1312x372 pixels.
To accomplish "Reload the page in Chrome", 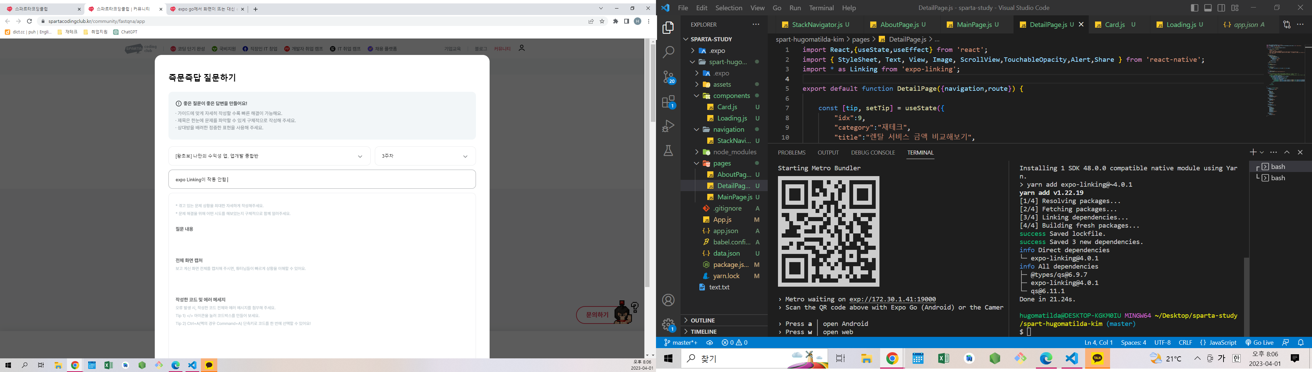I will coord(29,22).
